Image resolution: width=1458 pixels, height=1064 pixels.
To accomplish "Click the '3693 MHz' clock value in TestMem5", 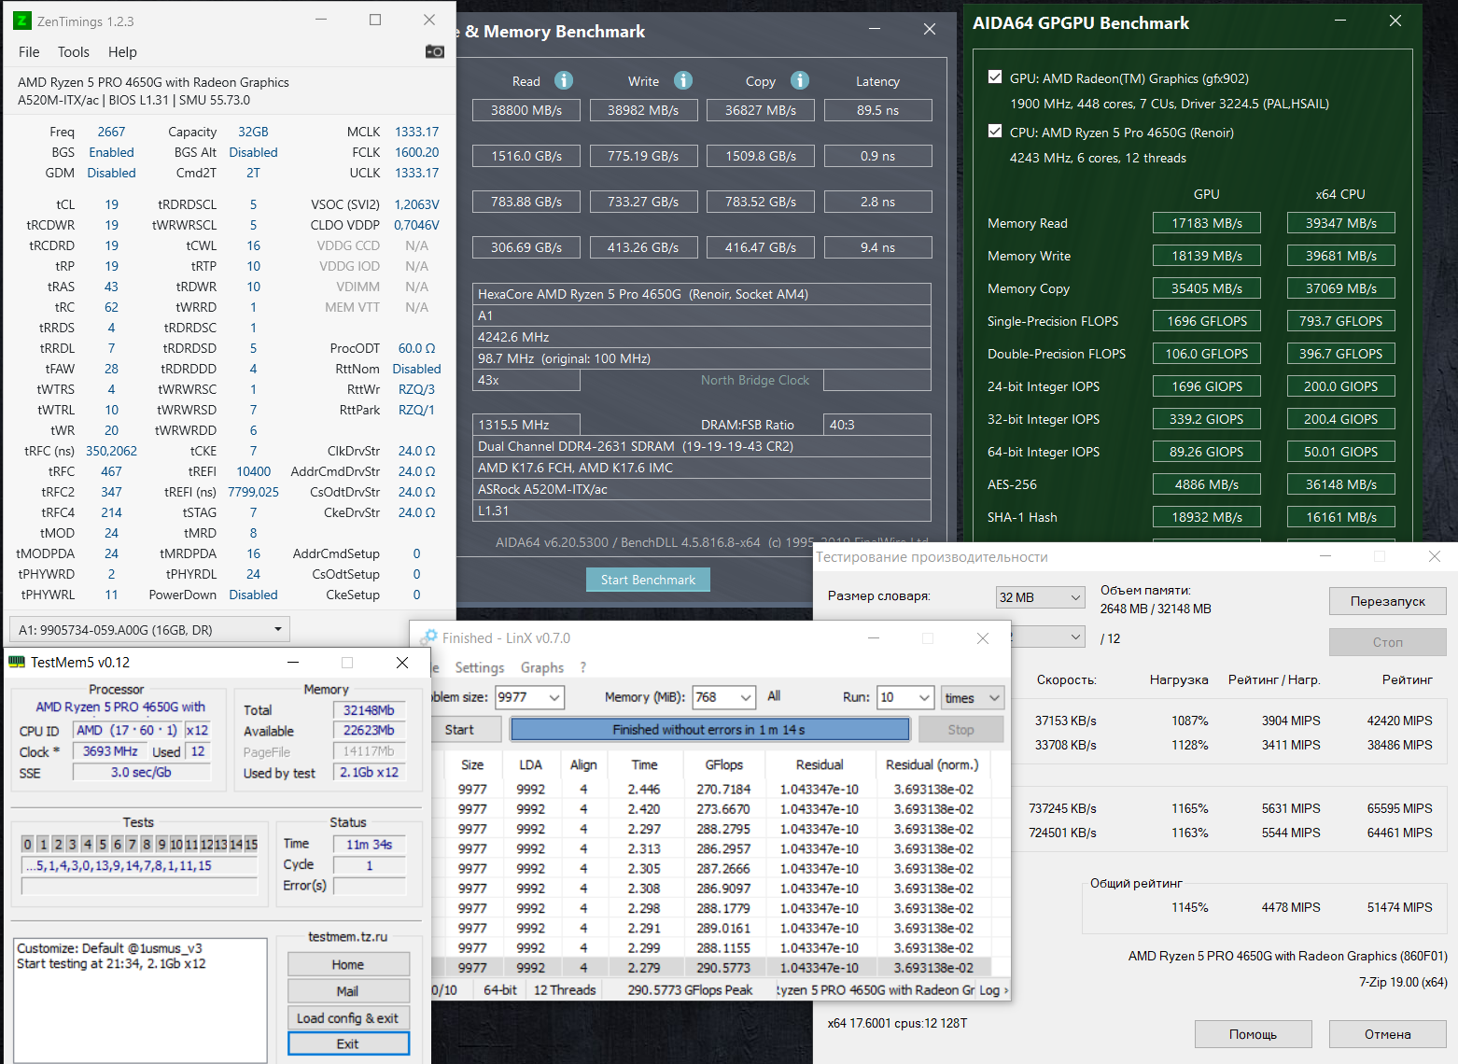I will [110, 751].
